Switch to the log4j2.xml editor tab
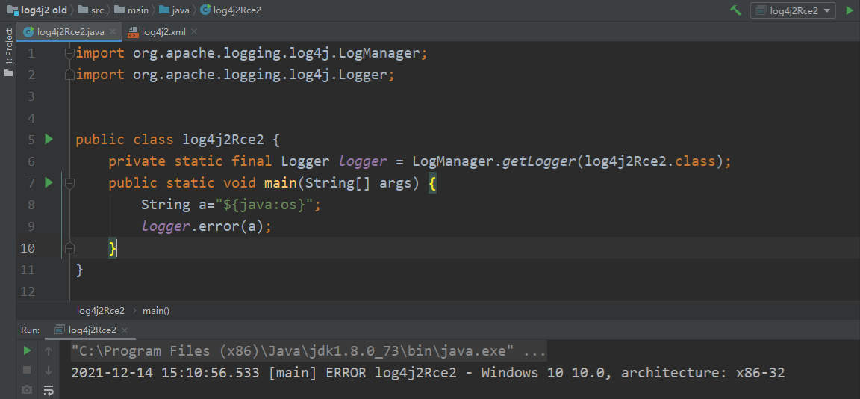Screen dimensions: 860x399 pyautogui.click(x=163, y=32)
